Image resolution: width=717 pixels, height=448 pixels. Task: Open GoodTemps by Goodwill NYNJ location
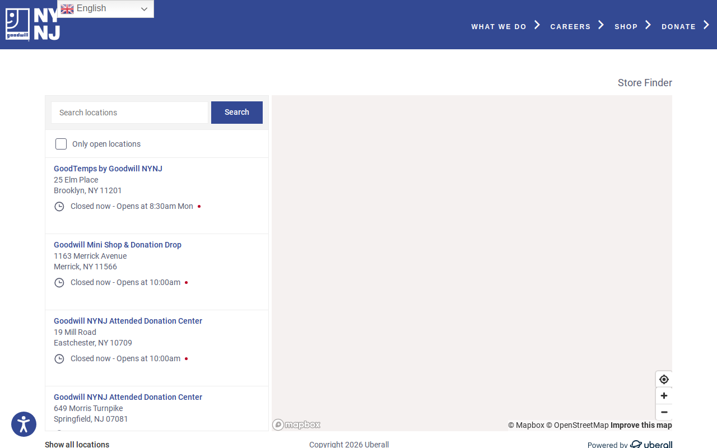[108, 169]
